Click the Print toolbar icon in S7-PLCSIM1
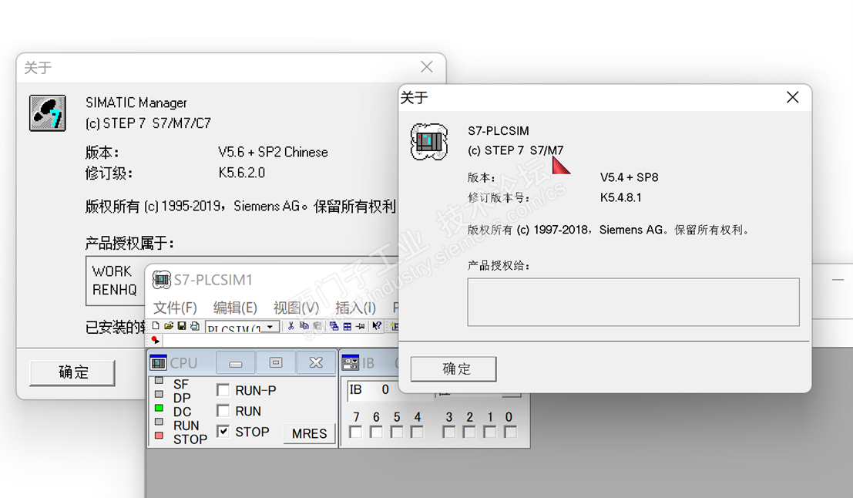This screenshot has width=853, height=498. point(195,326)
